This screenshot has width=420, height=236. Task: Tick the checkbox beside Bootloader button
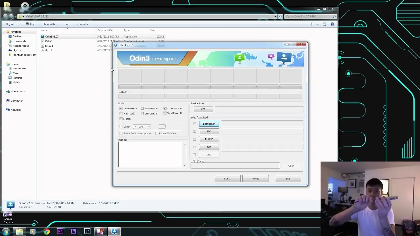pyautogui.click(x=195, y=124)
